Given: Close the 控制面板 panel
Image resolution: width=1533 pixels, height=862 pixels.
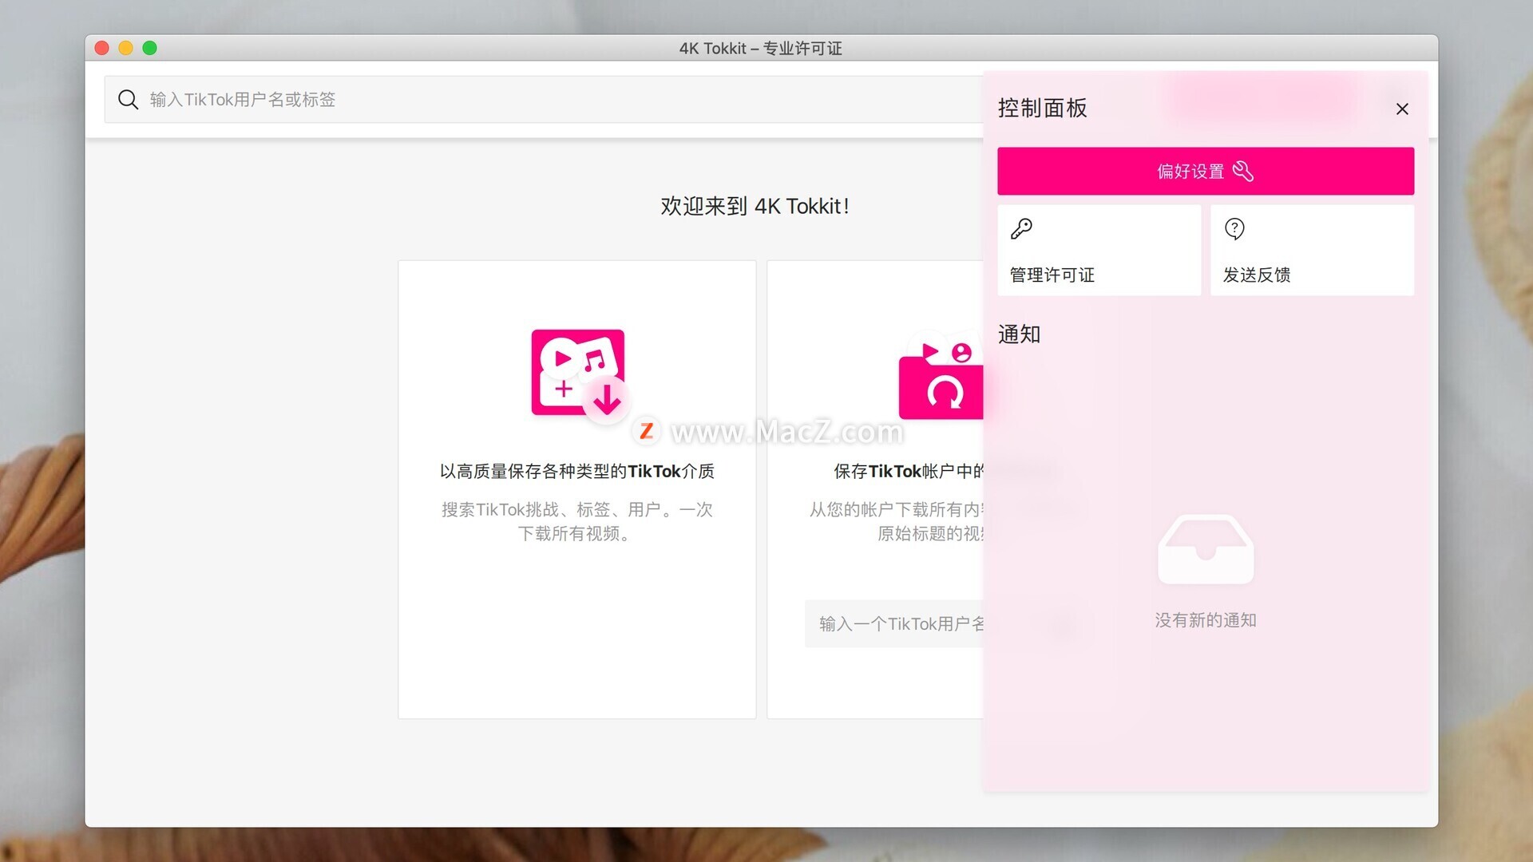Looking at the screenshot, I should tap(1402, 109).
